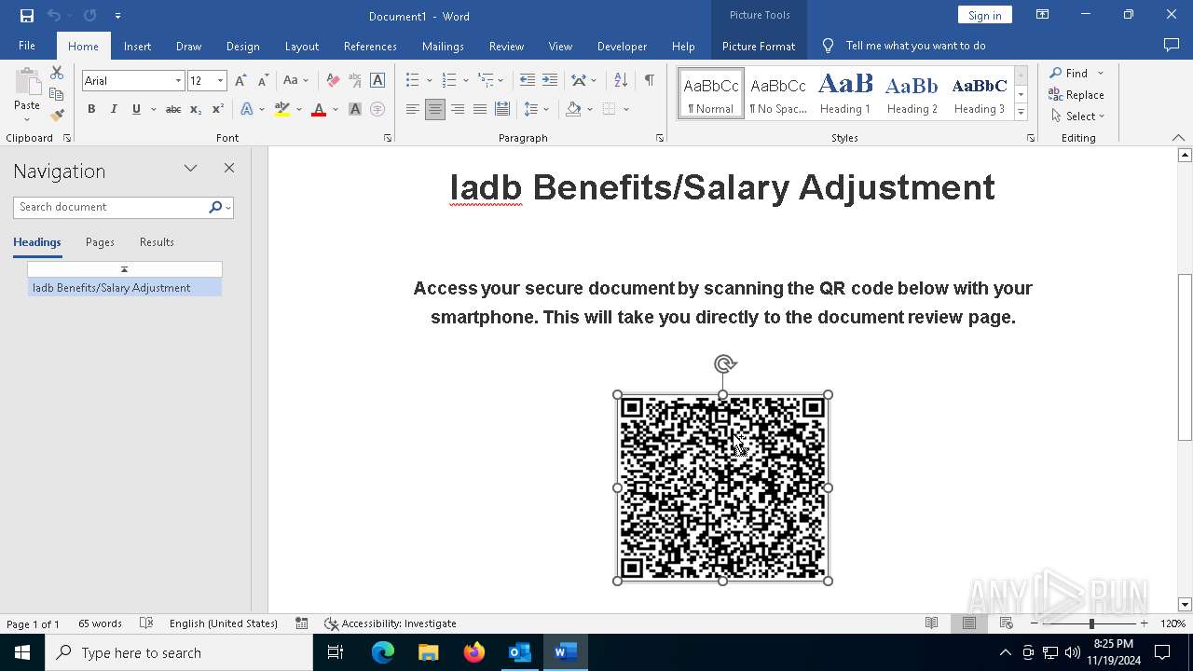Open the Change Case dropdown
This screenshot has height=671, width=1193.
(295, 81)
